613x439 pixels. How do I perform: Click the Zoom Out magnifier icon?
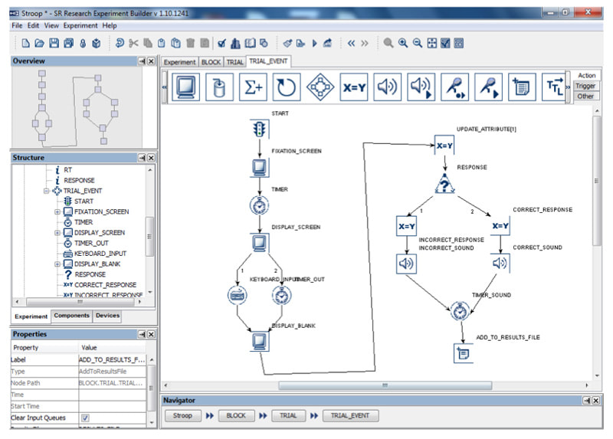(417, 43)
